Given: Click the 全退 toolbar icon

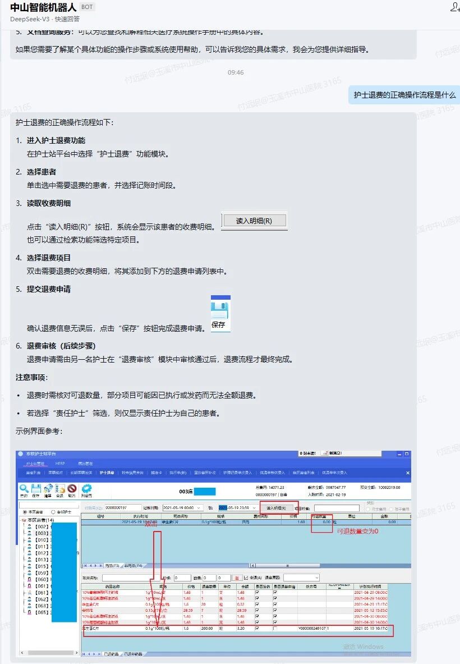Looking at the screenshot, I should [x=59, y=489].
